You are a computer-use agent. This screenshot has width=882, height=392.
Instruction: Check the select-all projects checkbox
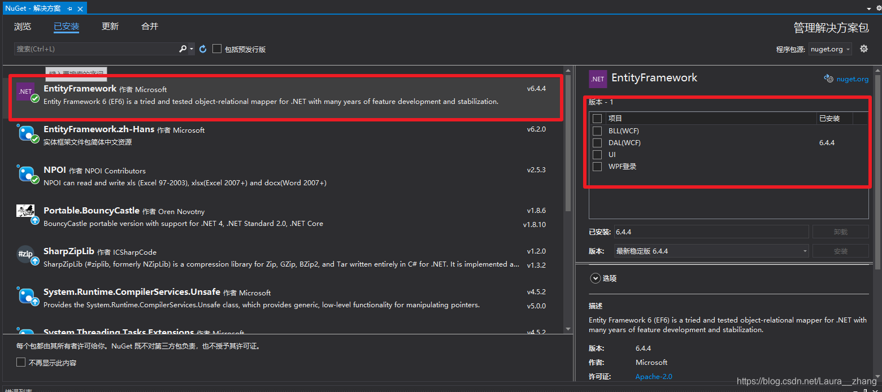coord(597,119)
